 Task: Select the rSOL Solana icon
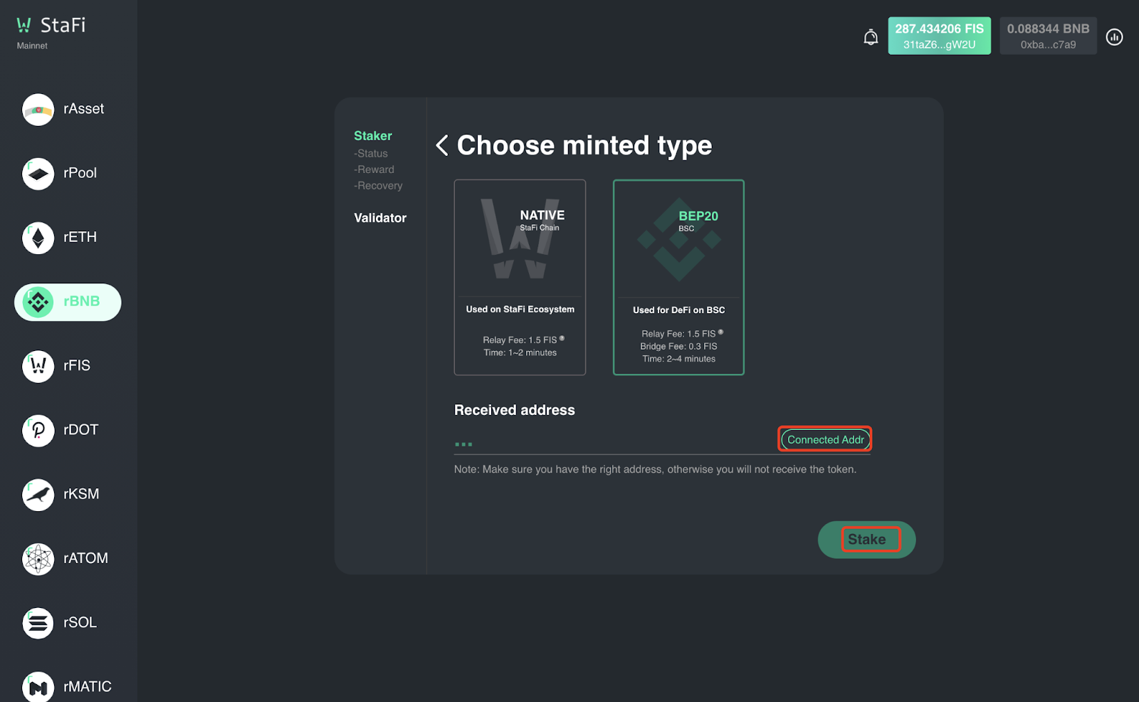[x=38, y=623]
